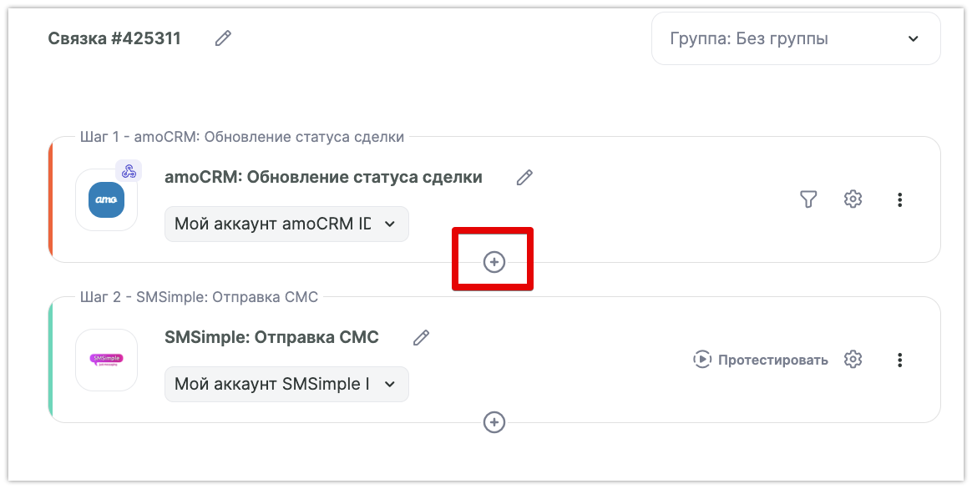Image resolution: width=972 pixels, height=489 pixels.
Task: Expand the Мой аккаунт SMSimple dropdown
Action: 286,384
